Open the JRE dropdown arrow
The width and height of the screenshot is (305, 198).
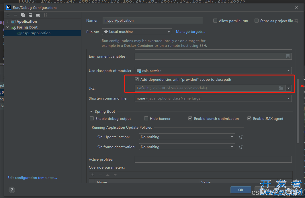point(288,88)
